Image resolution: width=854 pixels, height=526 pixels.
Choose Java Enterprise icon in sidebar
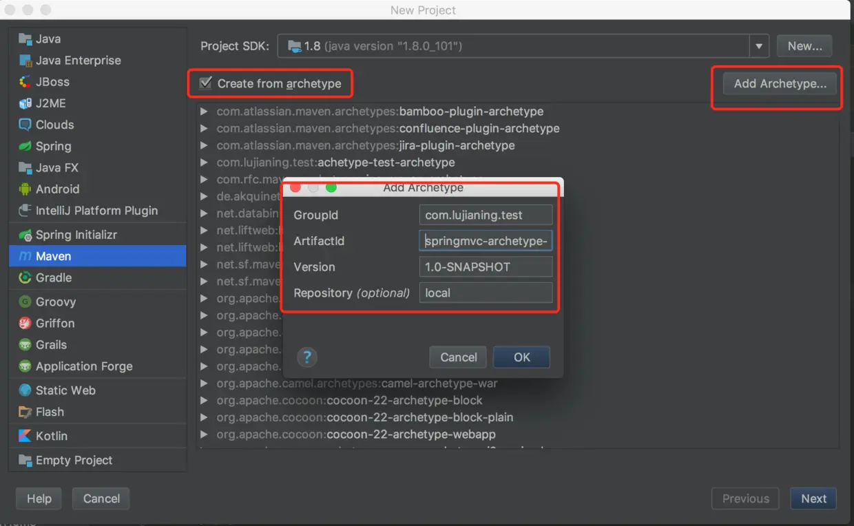pos(25,60)
